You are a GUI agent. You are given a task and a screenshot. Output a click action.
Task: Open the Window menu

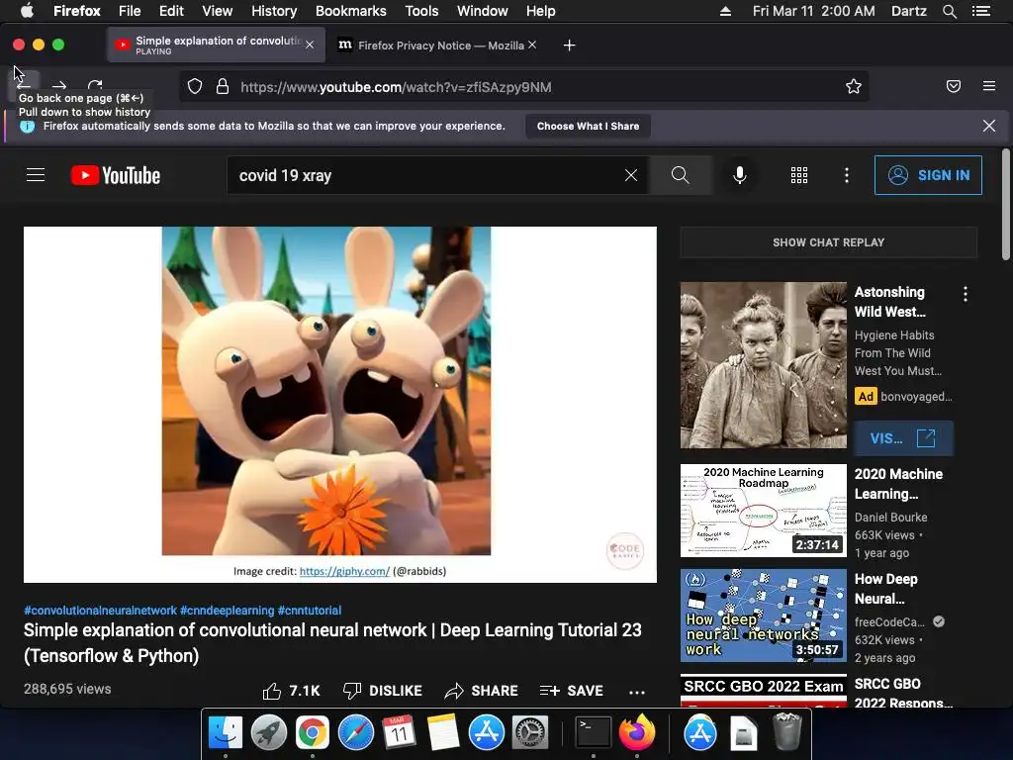point(483,11)
